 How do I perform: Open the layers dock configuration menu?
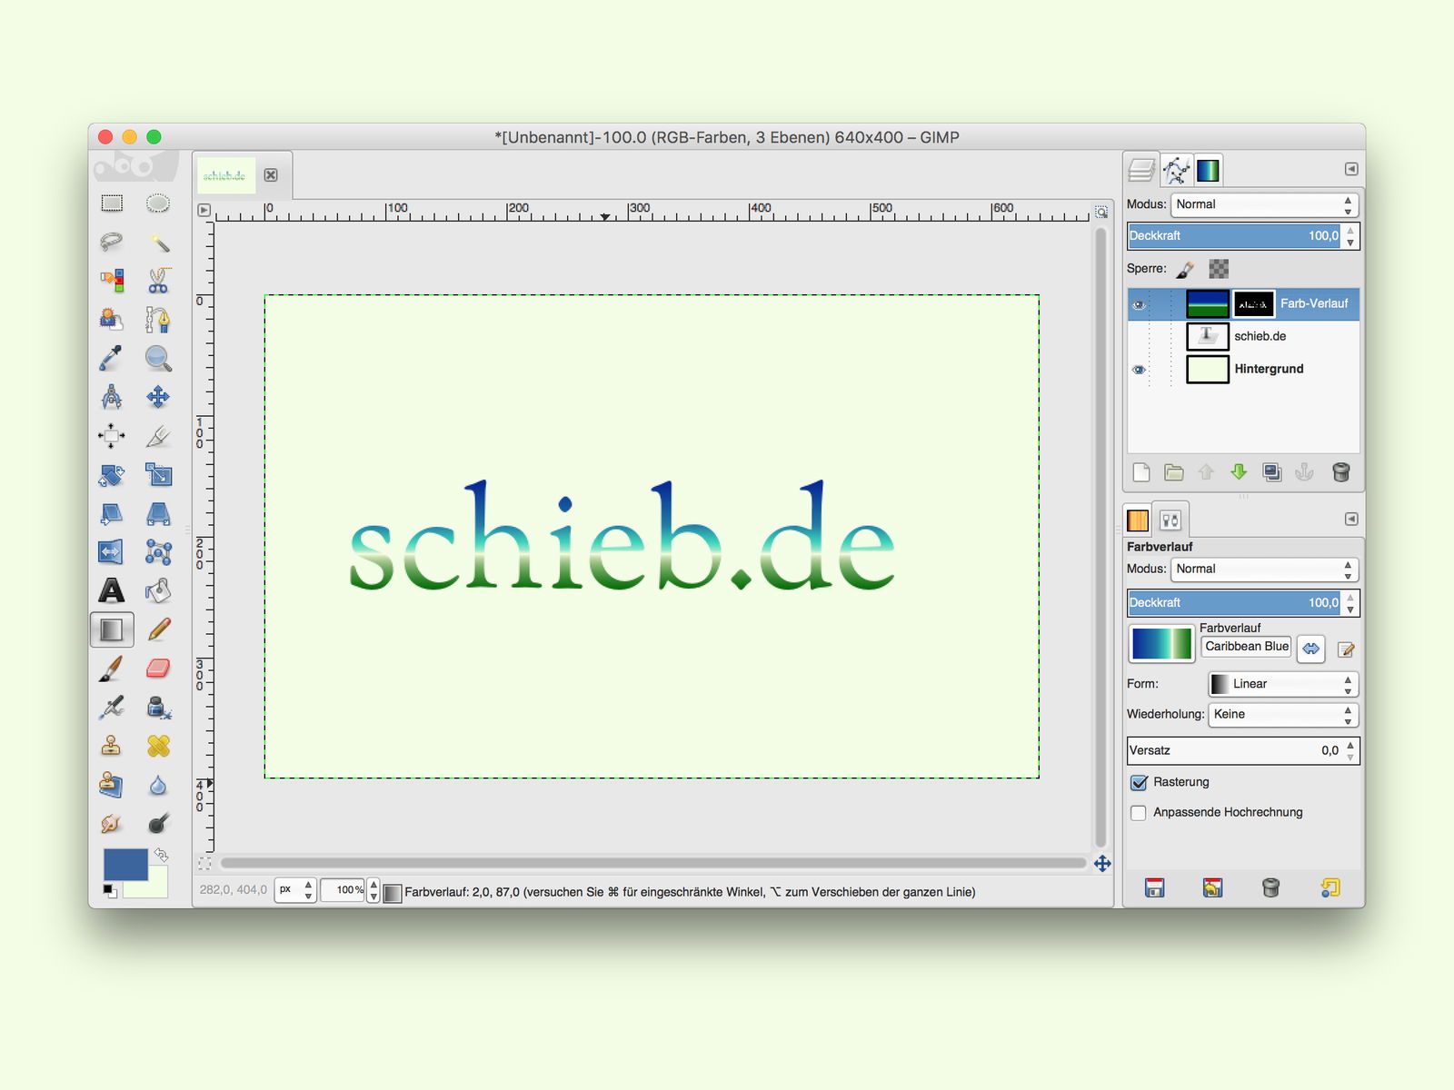pos(1351,169)
